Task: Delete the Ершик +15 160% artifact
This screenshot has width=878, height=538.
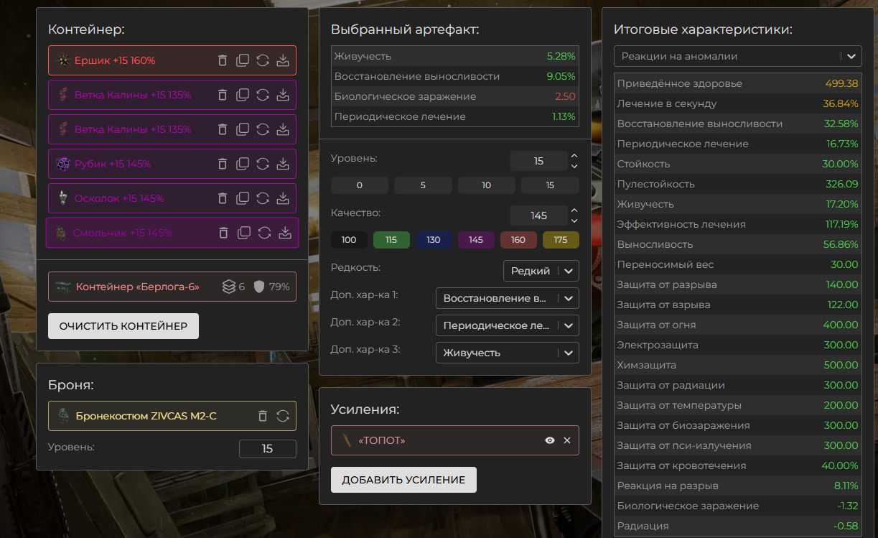Action: (x=223, y=60)
